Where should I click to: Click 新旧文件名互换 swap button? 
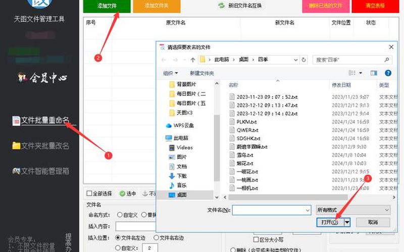point(239,6)
